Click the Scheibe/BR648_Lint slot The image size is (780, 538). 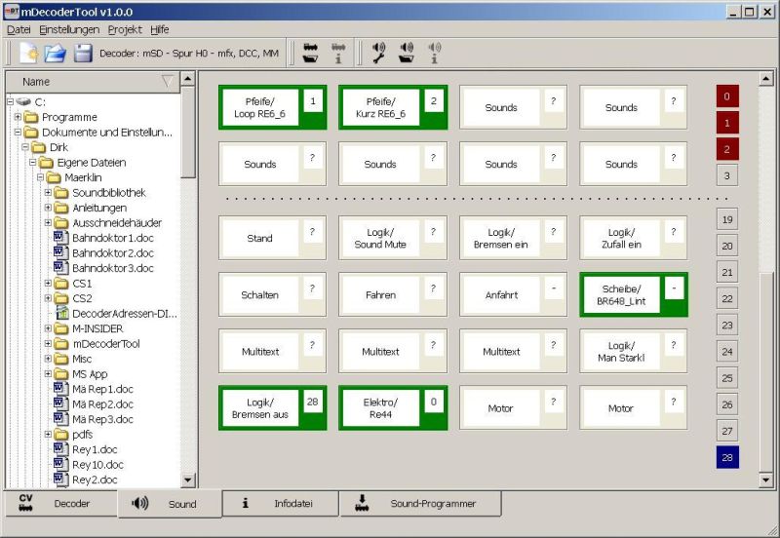coord(634,295)
